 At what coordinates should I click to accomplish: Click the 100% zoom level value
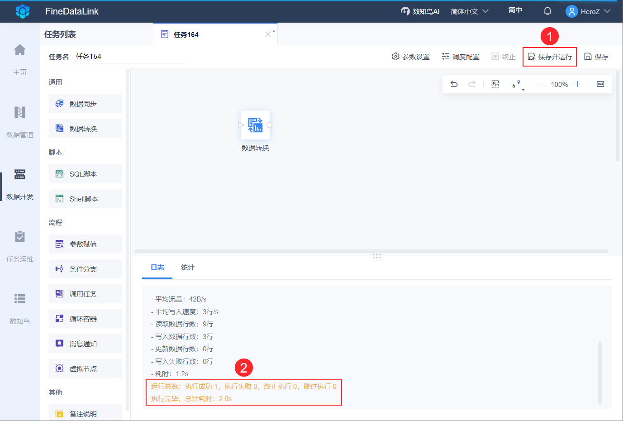click(559, 85)
